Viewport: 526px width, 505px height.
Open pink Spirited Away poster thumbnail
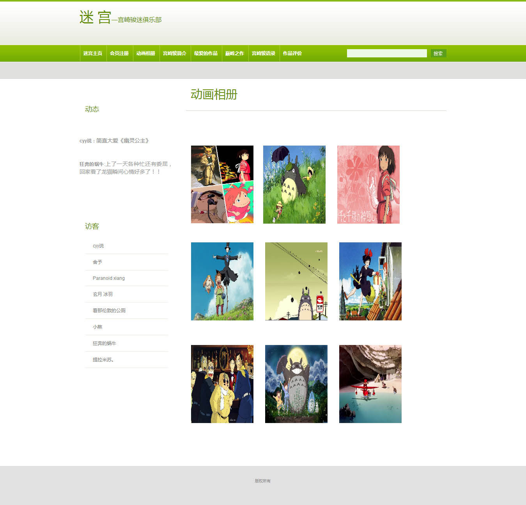368,185
